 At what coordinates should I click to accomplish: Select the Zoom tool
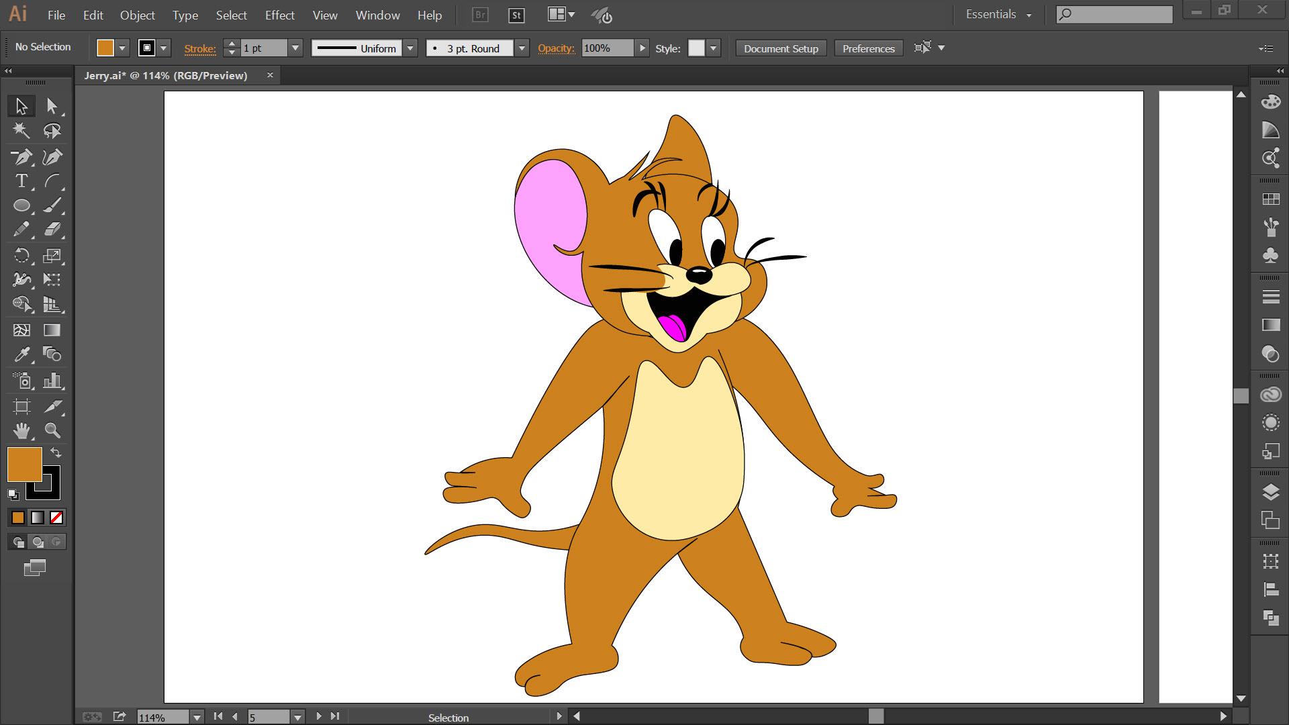pyautogui.click(x=52, y=430)
